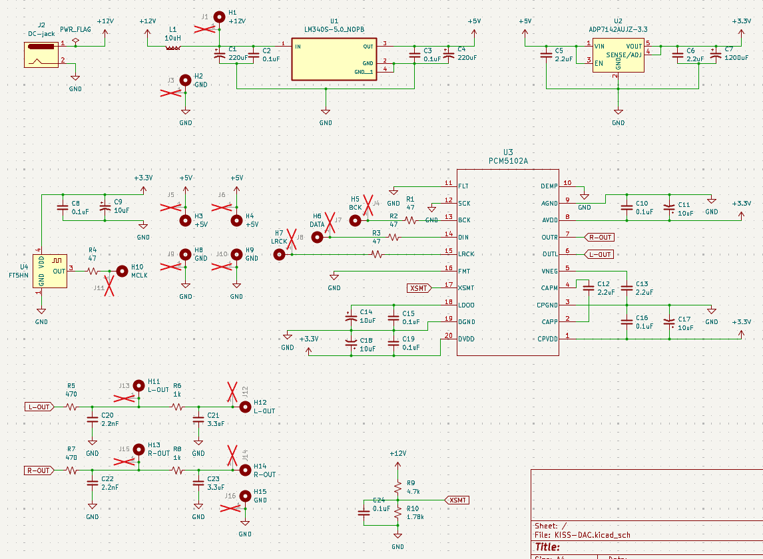Select the H7 LRCK test point

279,254
